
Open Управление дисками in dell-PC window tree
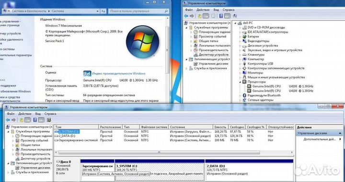click(213, 64)
